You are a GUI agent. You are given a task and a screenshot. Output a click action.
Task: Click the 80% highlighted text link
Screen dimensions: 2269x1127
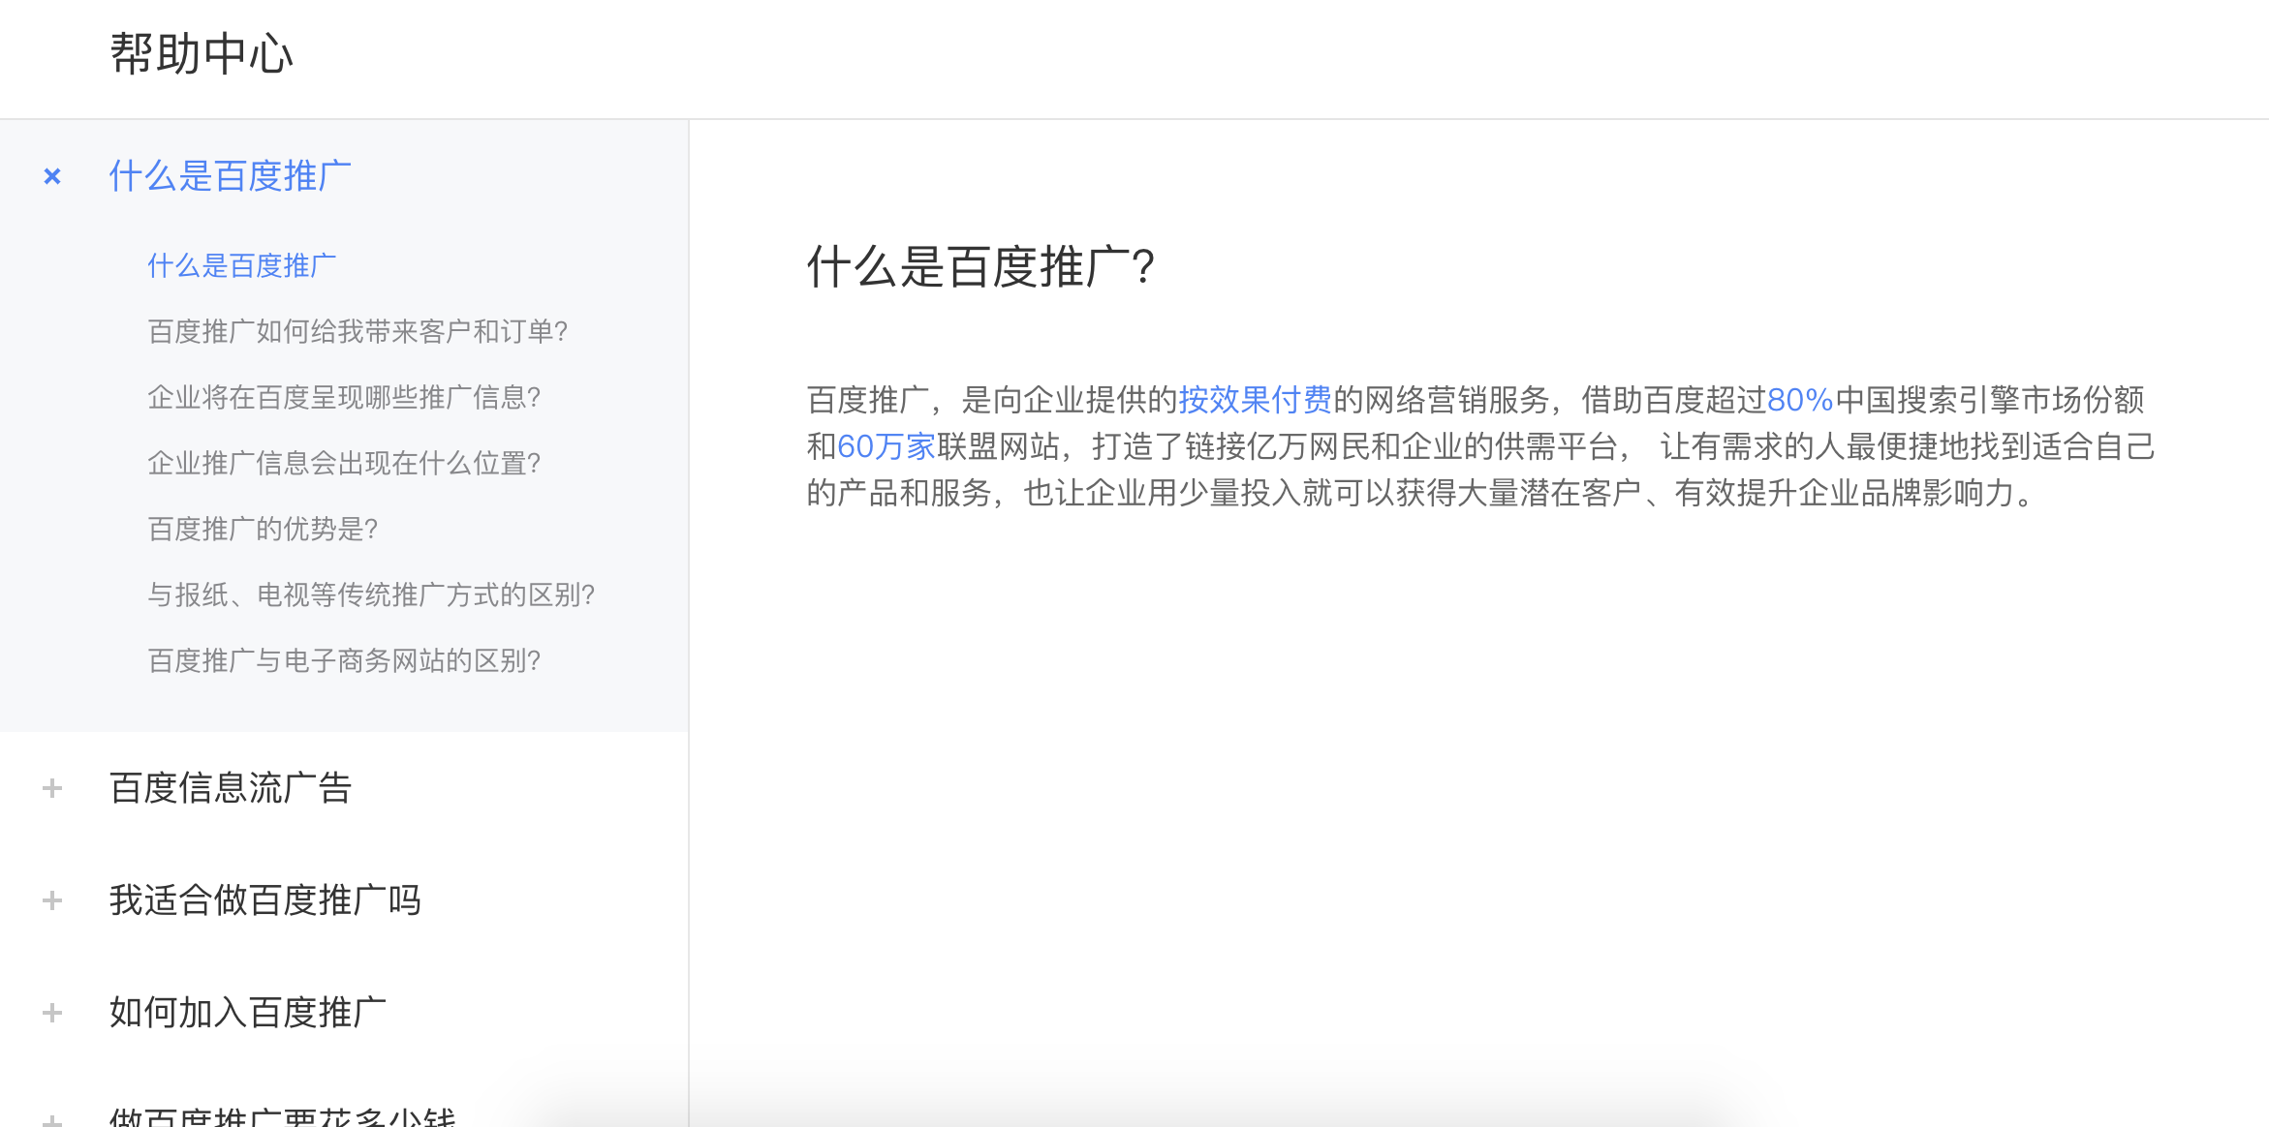click(x=1799, y=399)
